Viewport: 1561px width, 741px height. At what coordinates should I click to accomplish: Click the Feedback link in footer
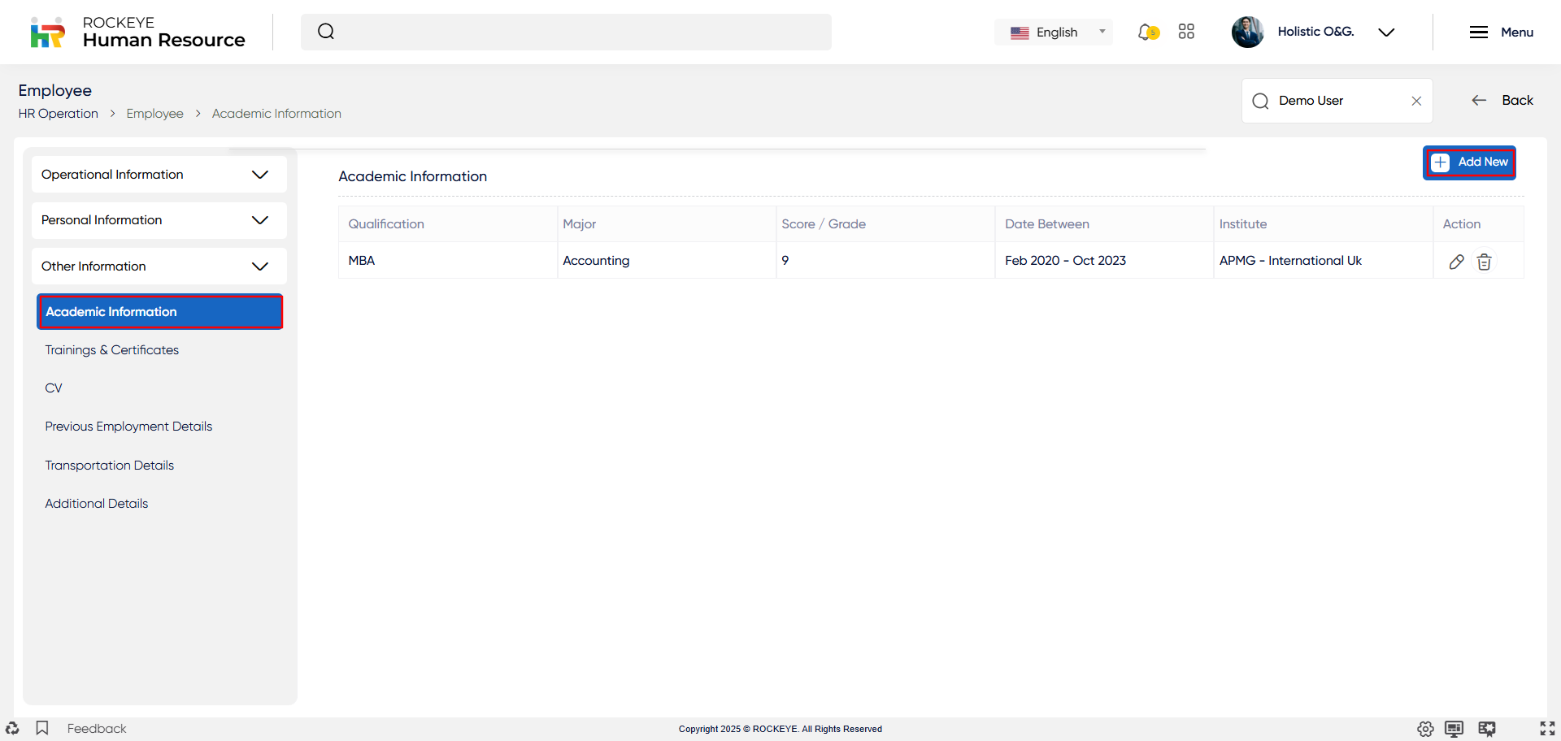tap(97, 729)
